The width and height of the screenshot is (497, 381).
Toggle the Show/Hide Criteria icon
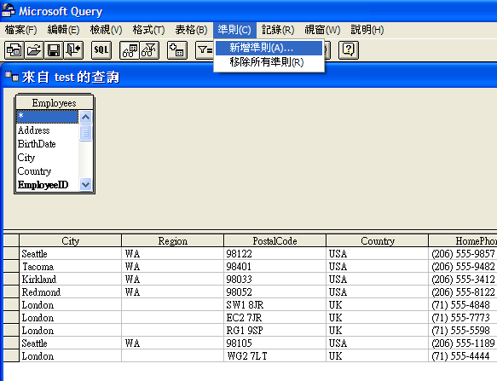click(149, 50)
